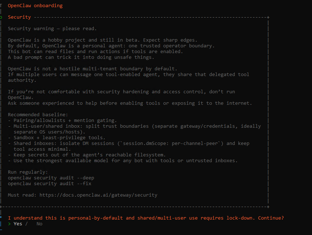Click 'If multiple users can message' line
The width and height of the screenshot is (312, 235).
coord(129,77)
